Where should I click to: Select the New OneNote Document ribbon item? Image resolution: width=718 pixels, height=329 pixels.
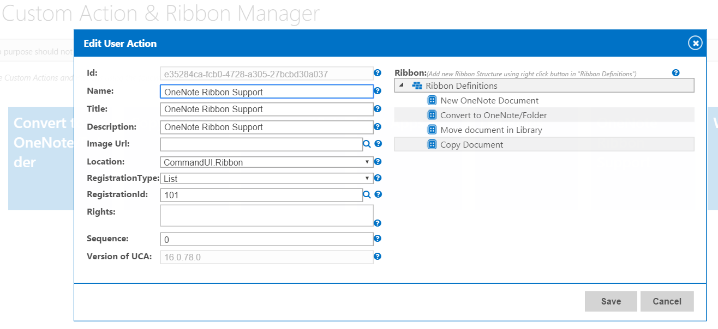[489, 100]
